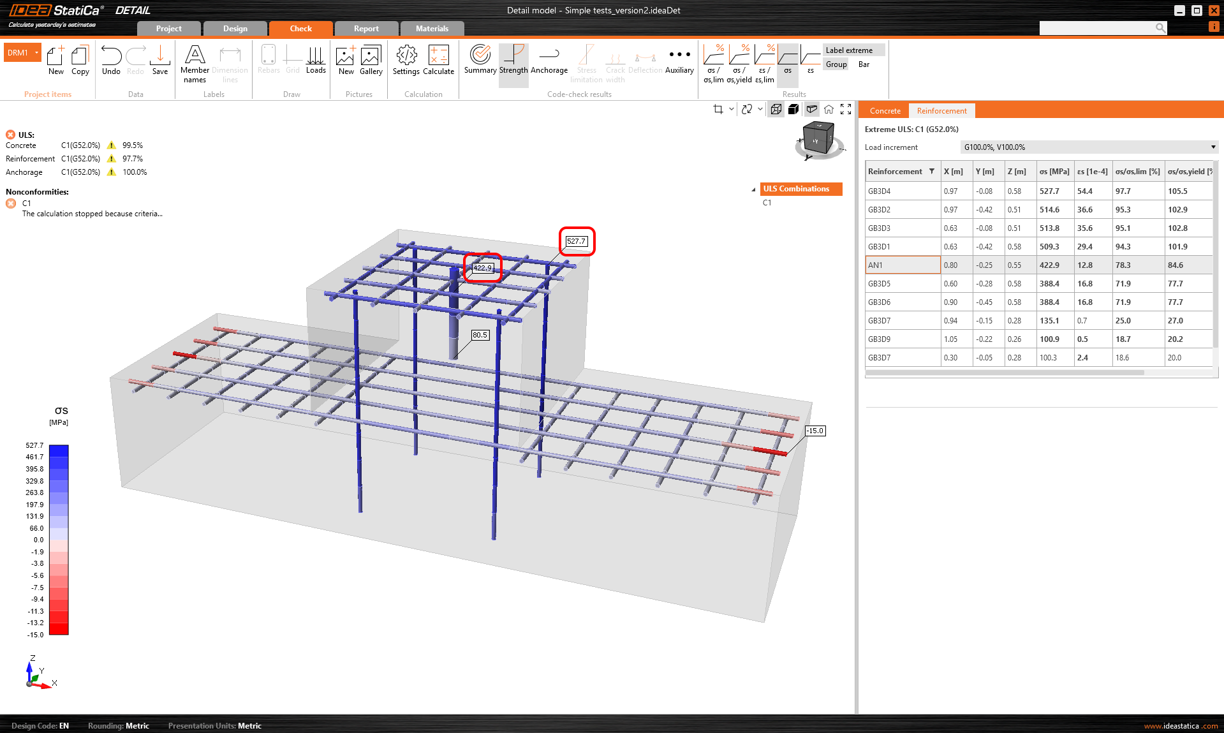Collapse the ULS Combinations tree
Image resolution: width=1224 pixels, height=733 pixels.
coord(753,189)
